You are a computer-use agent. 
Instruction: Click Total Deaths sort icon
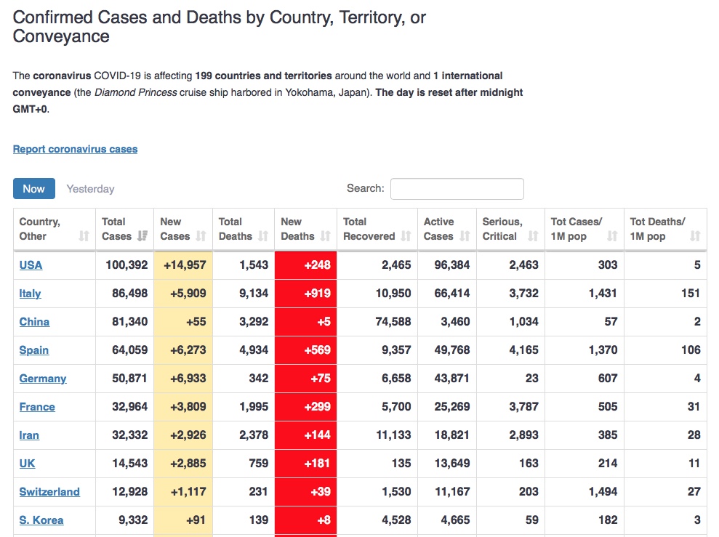point(263,236)
